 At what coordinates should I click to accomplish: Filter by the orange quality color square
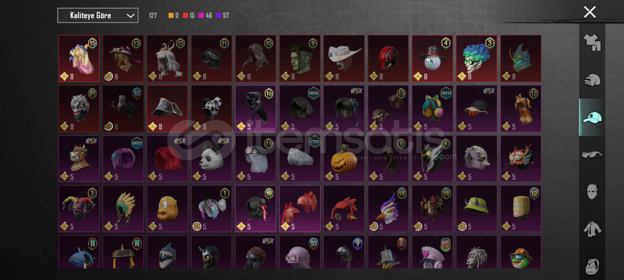pos(171,16)
